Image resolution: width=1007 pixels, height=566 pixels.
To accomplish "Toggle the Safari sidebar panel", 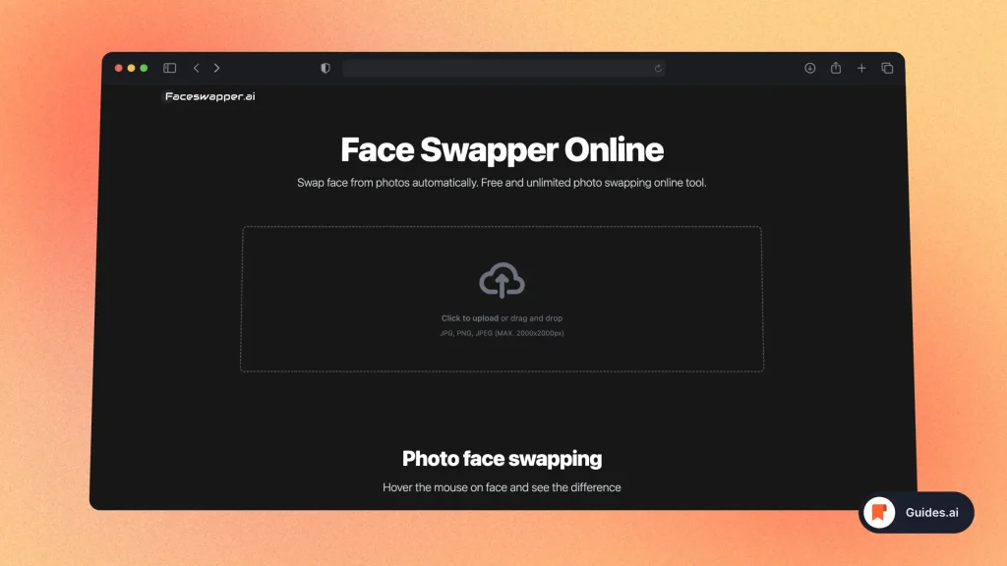I will pyautogui.click(x=169, y=68).
